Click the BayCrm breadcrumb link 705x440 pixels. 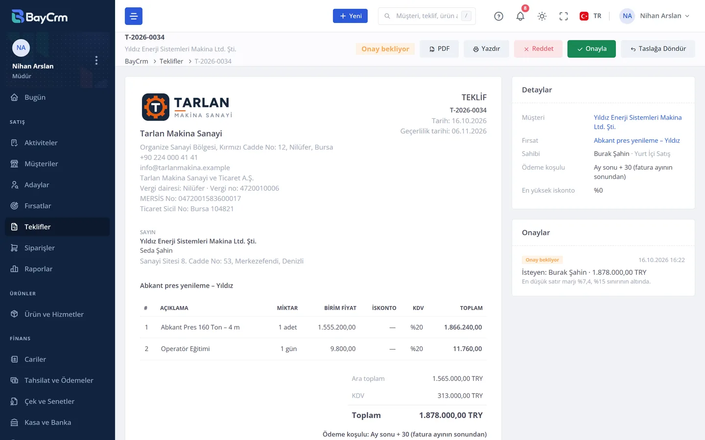pyautogui.click(x=137, y=61)
